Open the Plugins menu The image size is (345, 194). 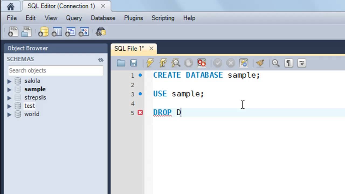[x=133, y=18]
